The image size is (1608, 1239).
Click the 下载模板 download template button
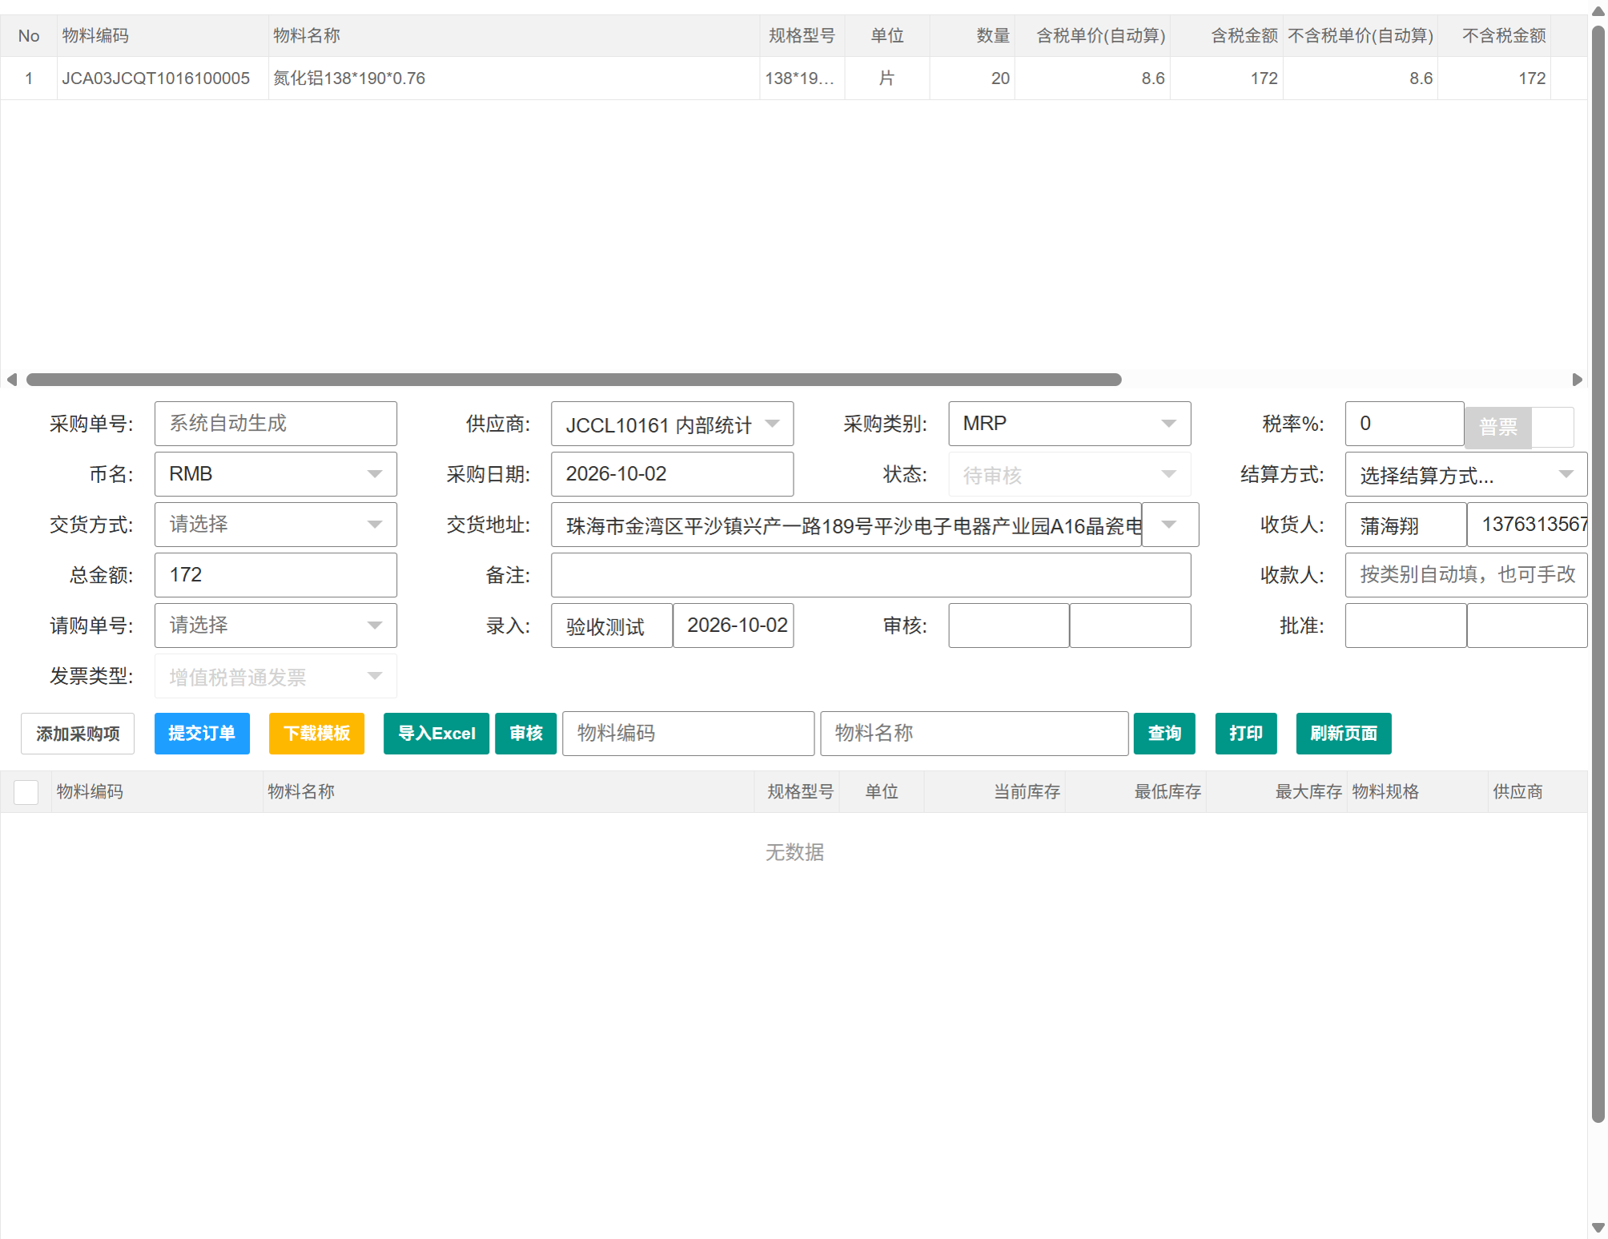click(316, 734)
